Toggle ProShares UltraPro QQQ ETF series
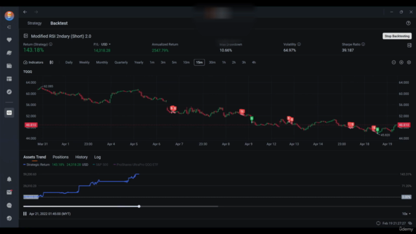The image size is (416, 234). (136, 164)
